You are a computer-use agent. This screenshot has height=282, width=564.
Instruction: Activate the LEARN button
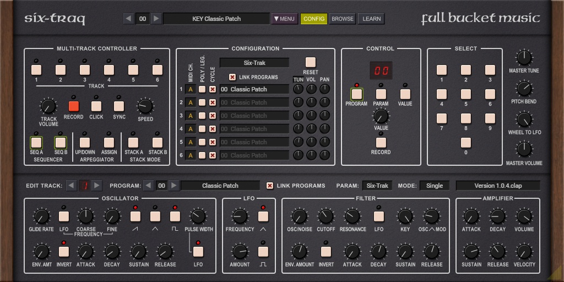[x=372, y=19]
